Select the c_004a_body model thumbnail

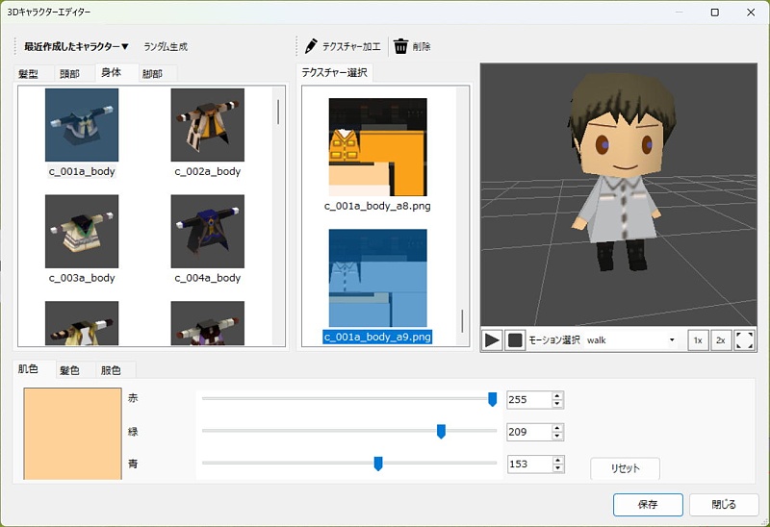207,231
